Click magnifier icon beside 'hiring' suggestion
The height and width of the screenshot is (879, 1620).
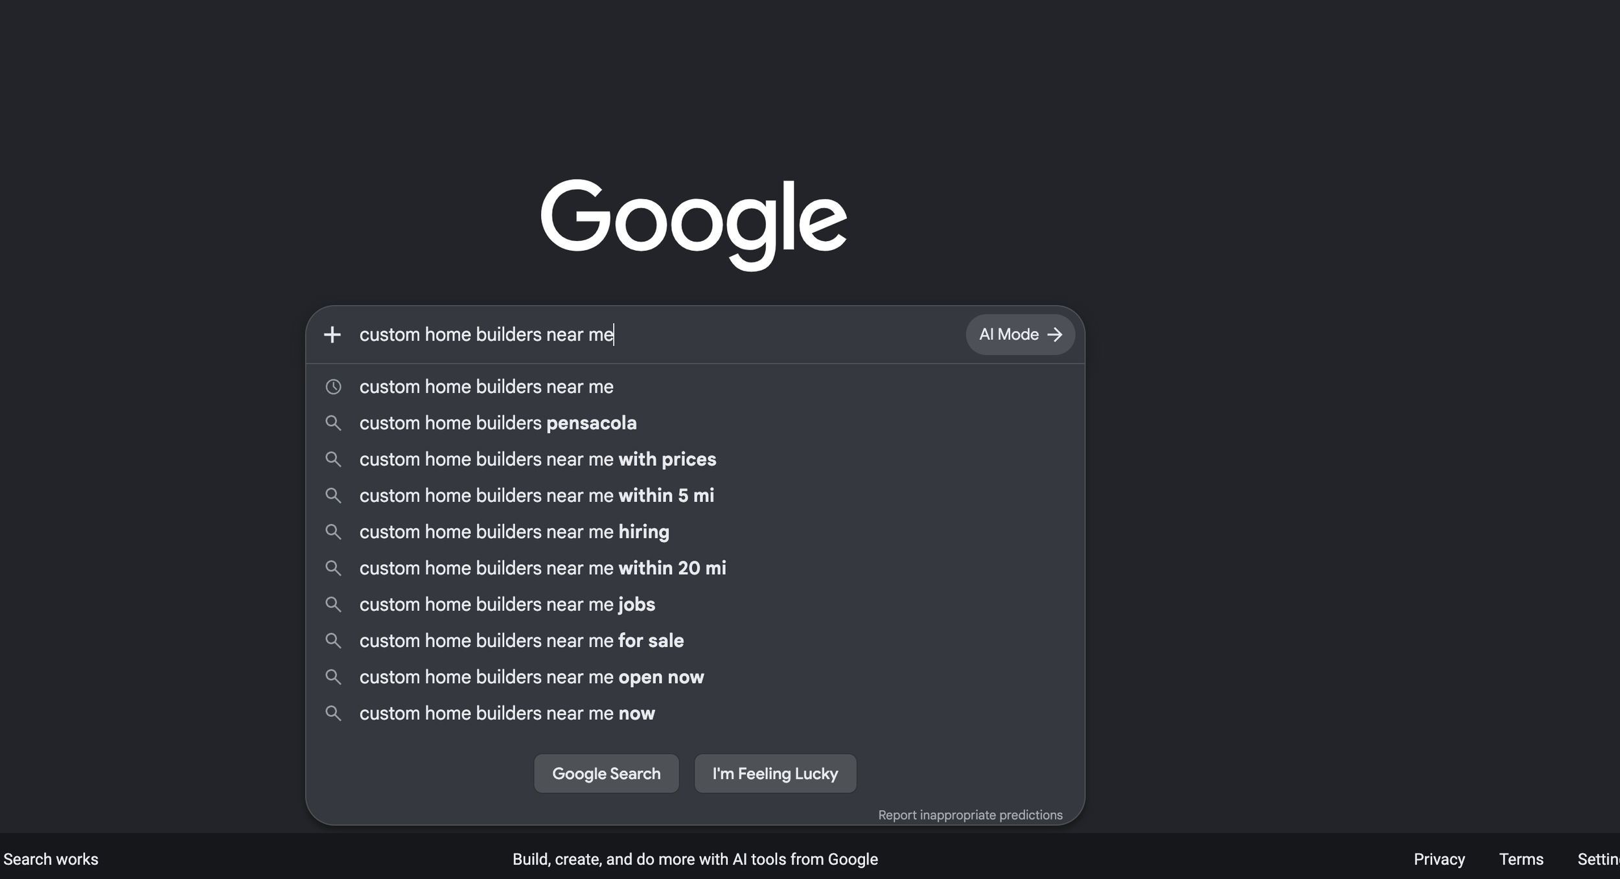tap(333, 532)
